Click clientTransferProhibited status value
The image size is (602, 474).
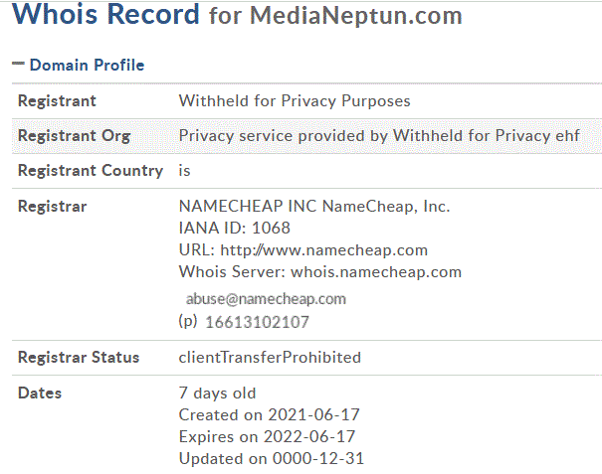[x=270, y=358]
